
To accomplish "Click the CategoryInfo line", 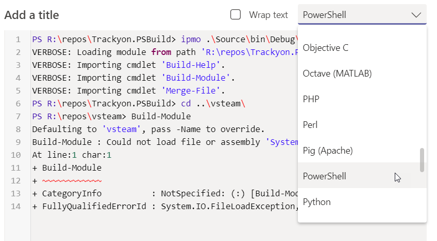I will tap(165, 193).
